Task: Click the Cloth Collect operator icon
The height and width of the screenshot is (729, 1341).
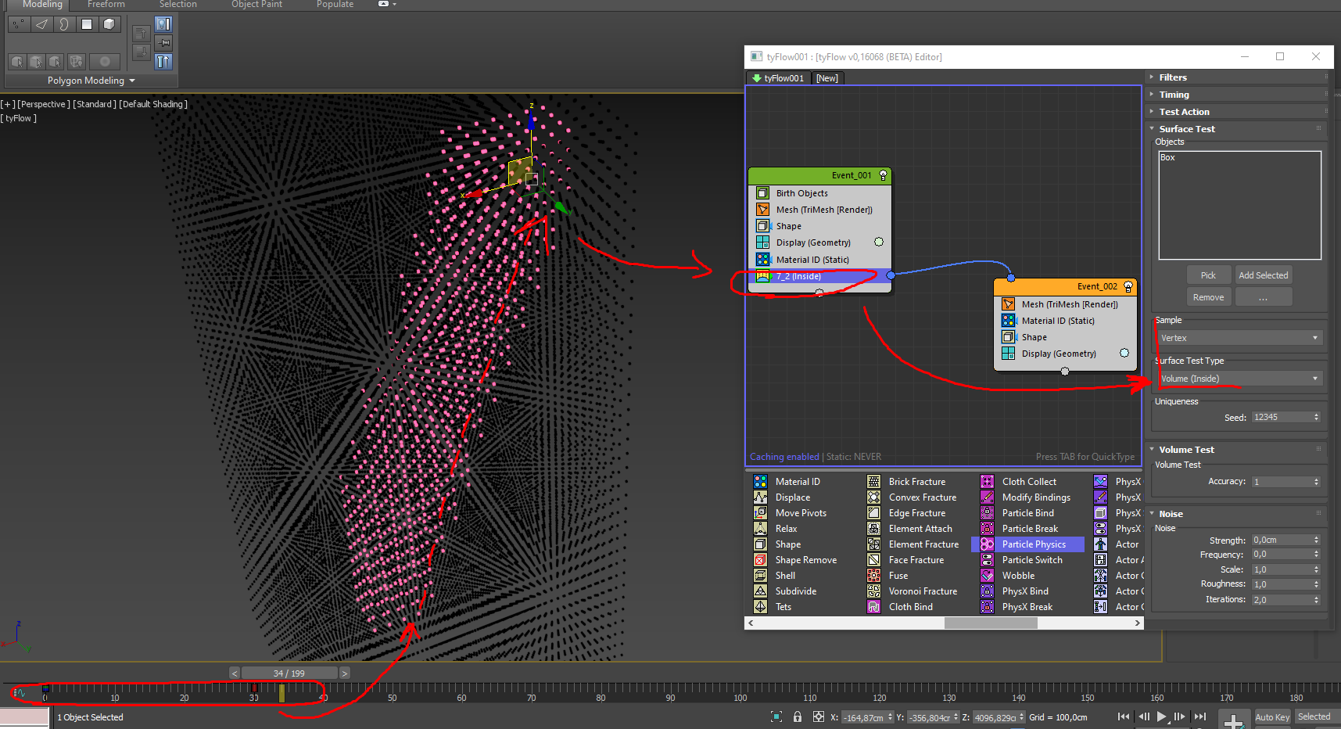Action: point(988,482)
